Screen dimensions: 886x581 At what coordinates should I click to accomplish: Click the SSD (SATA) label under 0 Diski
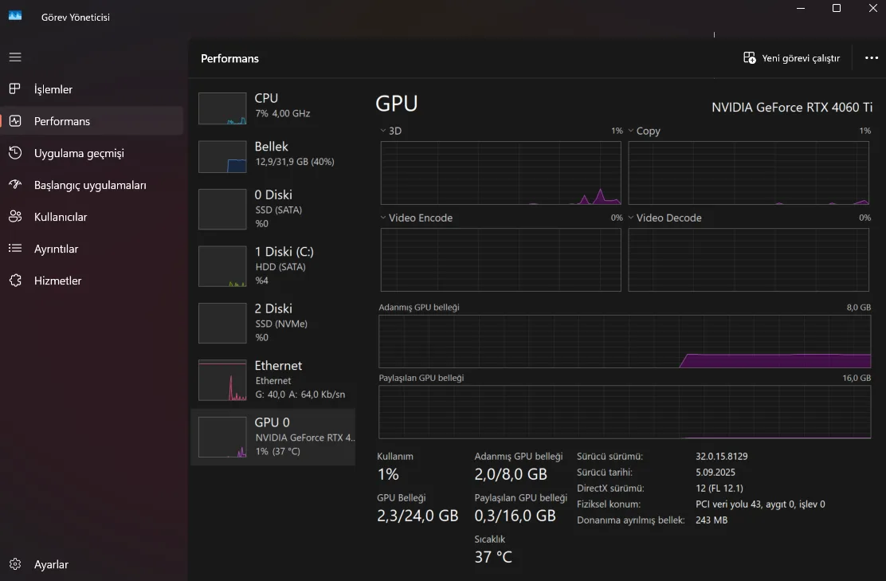(279, 210)
